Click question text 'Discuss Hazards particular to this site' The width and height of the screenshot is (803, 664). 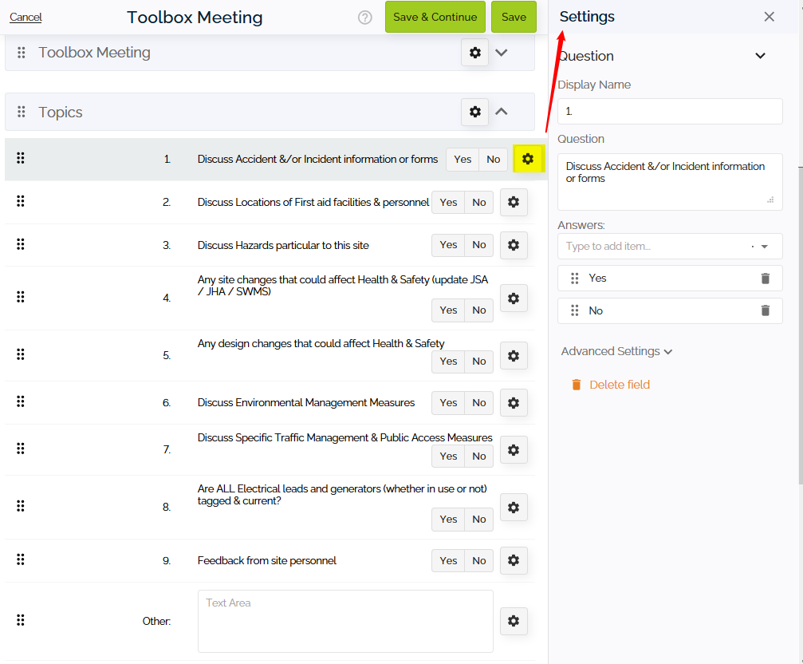tap(283, 246)
